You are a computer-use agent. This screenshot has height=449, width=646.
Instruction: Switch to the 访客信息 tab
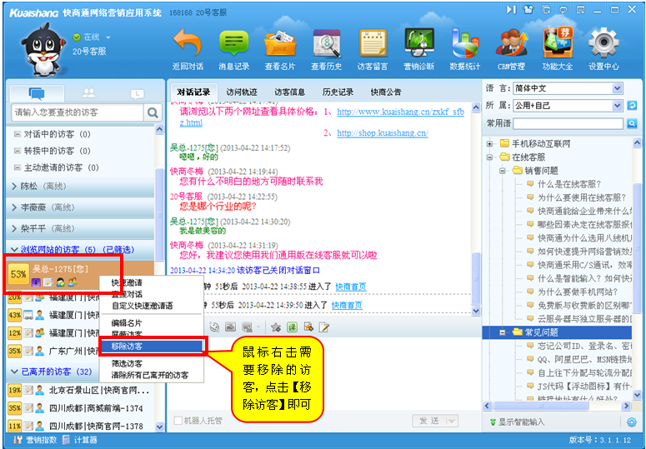[289, 92]
